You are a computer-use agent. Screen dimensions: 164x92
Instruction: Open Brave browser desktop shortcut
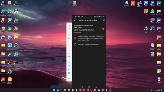tap(3, 20)
